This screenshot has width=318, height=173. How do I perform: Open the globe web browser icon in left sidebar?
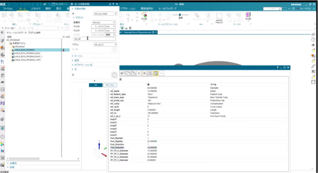[x=2, y=128]
